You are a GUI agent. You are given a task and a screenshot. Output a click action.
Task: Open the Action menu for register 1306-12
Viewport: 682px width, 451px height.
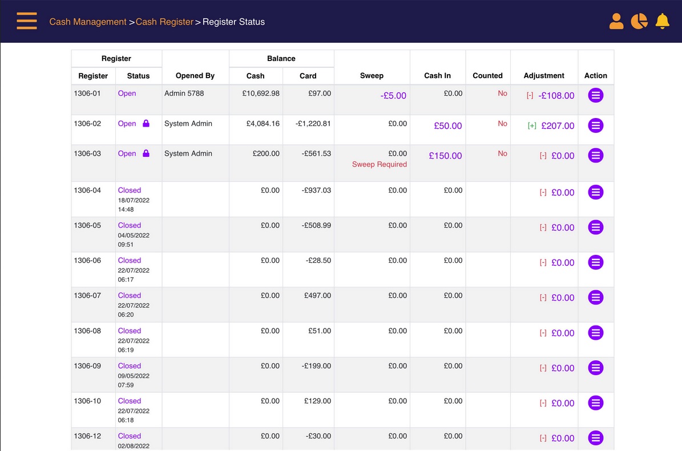pyautogui.click(x=596, y=438)
